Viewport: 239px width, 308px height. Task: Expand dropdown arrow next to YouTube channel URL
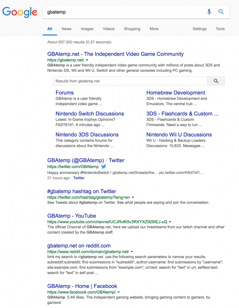pos(170,222)
